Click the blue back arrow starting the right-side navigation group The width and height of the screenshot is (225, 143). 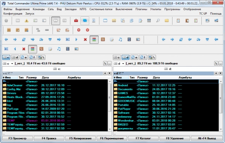click(x=163, y=39)
